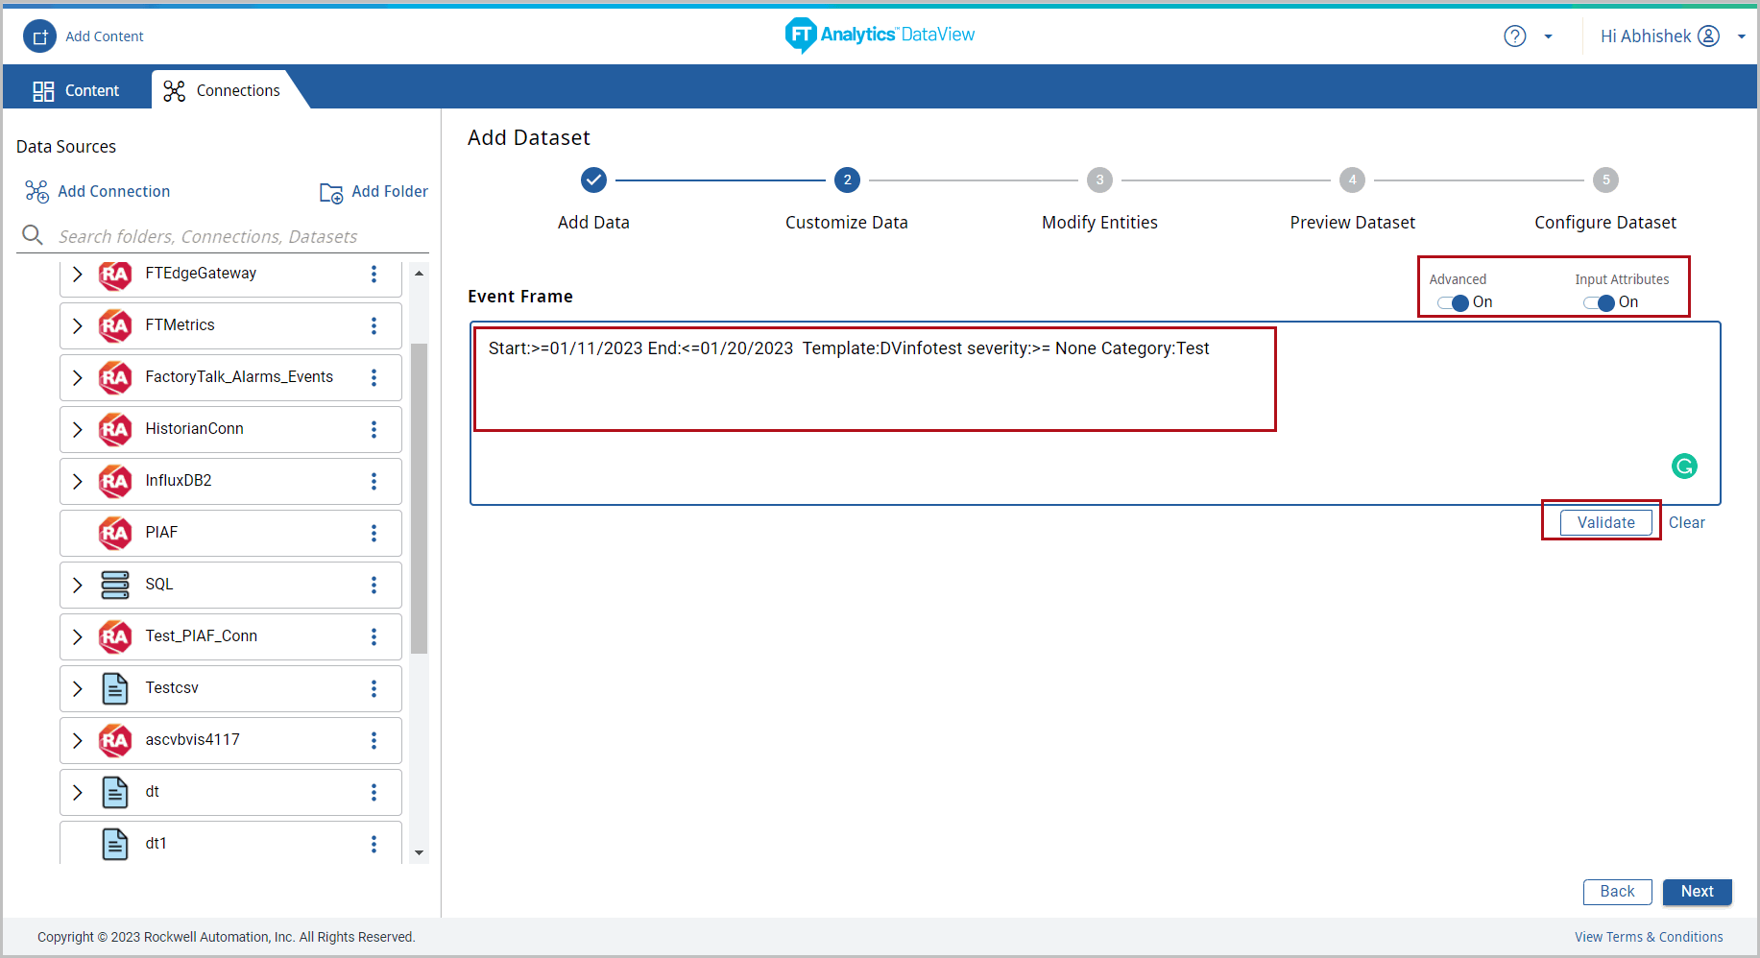Viewport: 1760px width, 958px height.
Task: Expand FactoryTalk_Alarms_Events connection
Action: pyautogui.click(x=78, y=378)
